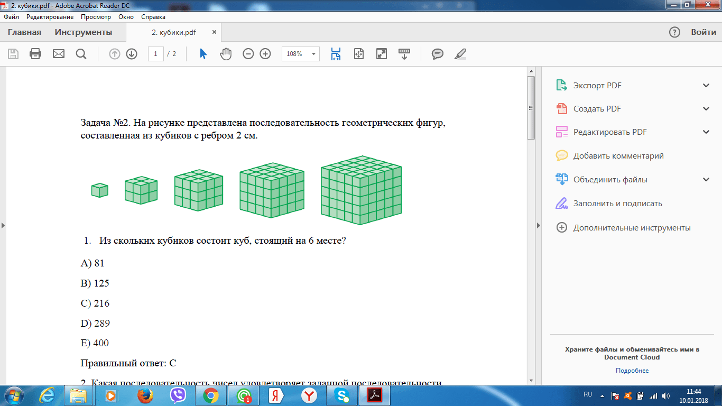
Task: Switch to the Инструменты tab
Action: tap(84, 32)
